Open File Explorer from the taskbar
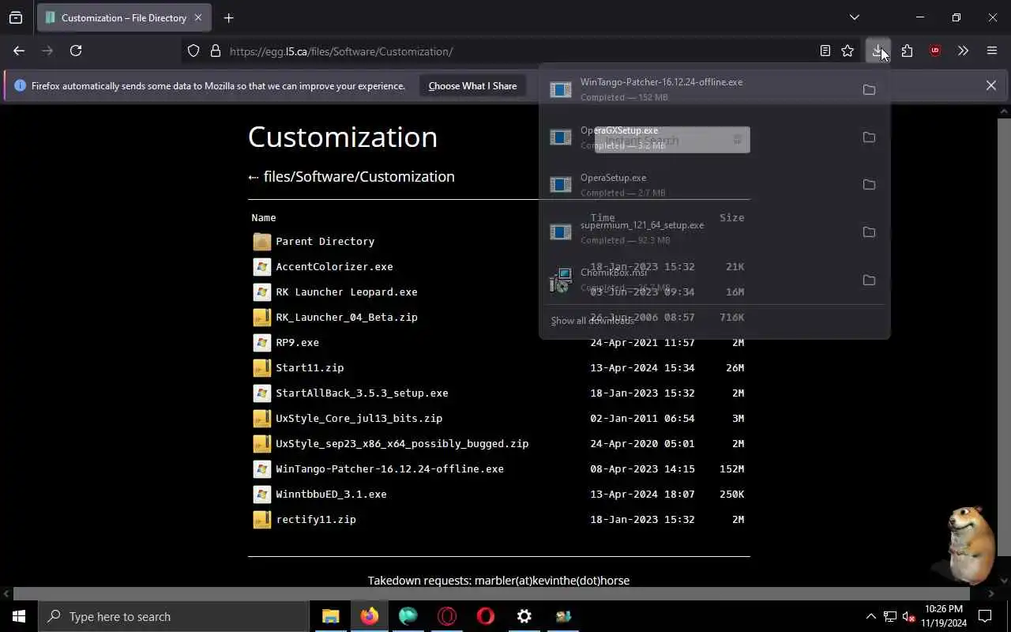The image size is (1011, 632). pos(330,616)
